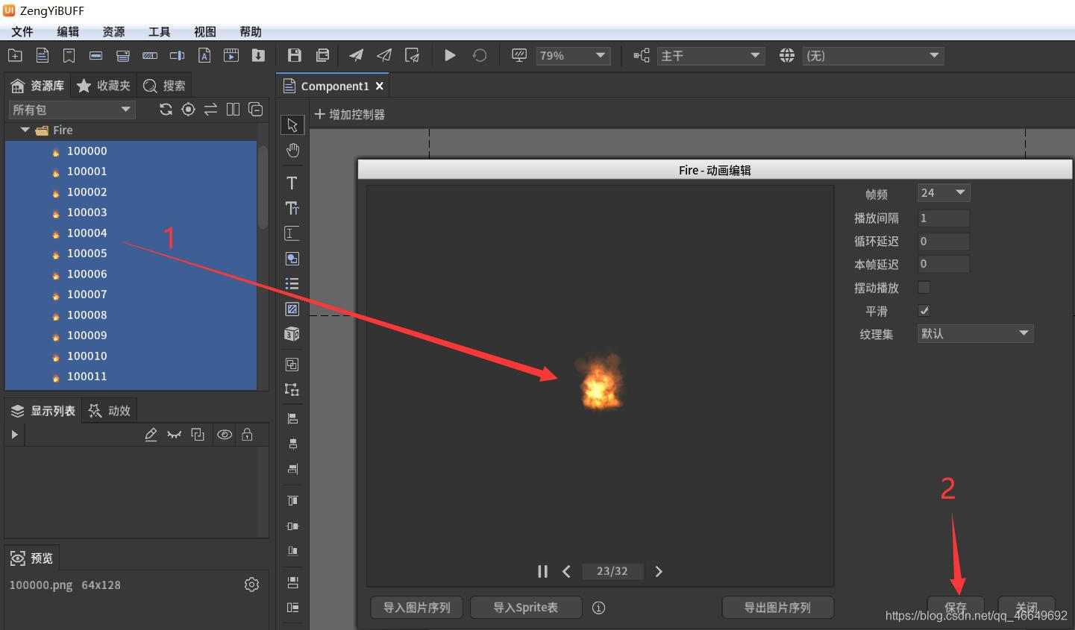Open the 纹理集 默认 dropdown
Image resolution: width=1075 pixels, height=630 pixels.
coord(975,333)
